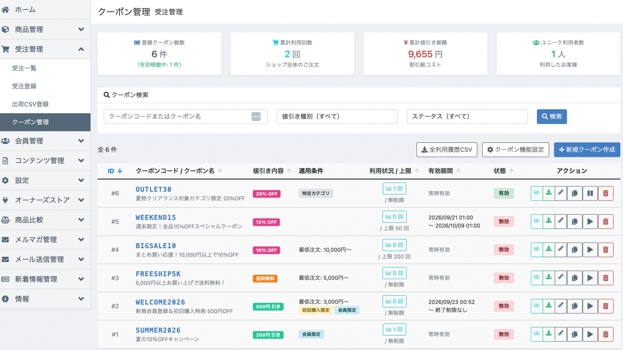Image resolution: width=623 pixels, height=350 pixels.
Task: Delete the OUTLET30 coupon
Action: (x=606, y=193)
